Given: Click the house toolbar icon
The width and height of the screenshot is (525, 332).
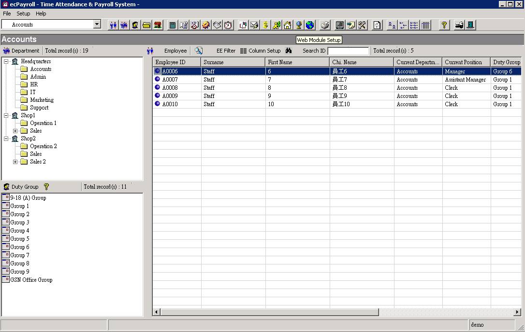Looking at the screenshot, I should coord(288,25).
